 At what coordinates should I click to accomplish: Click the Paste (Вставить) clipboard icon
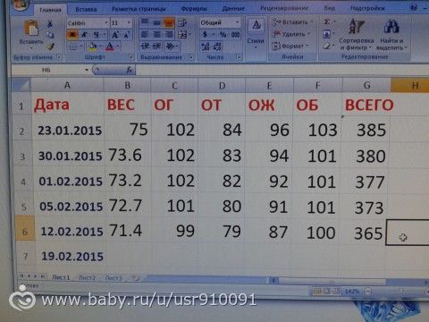pyautogui.click(x=31, y=29)
